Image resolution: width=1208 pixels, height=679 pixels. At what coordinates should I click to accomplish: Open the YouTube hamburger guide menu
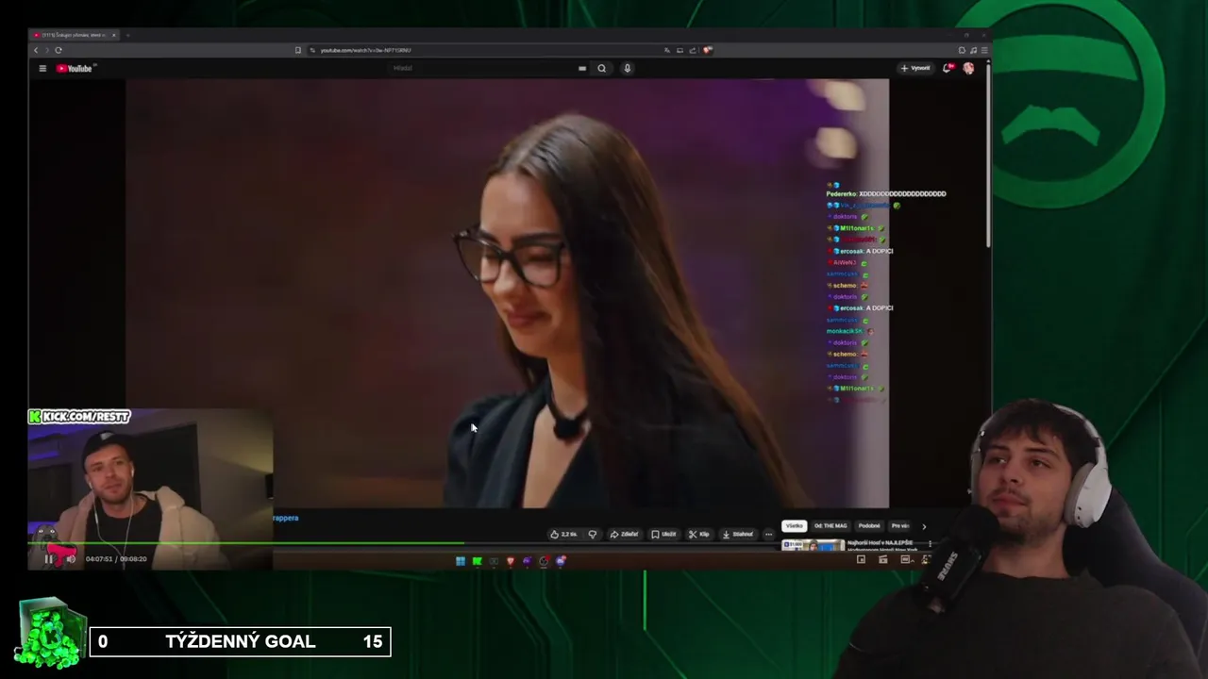(x=42, y=68)
